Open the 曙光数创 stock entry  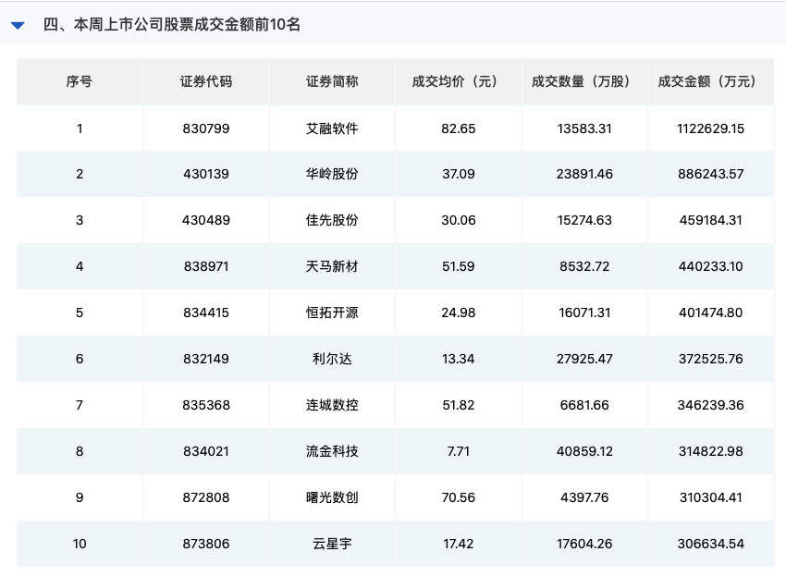(x=332, y=497)
